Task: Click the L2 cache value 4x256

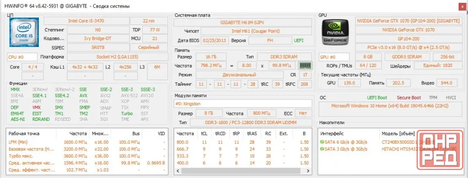Action: click(125, 67)
